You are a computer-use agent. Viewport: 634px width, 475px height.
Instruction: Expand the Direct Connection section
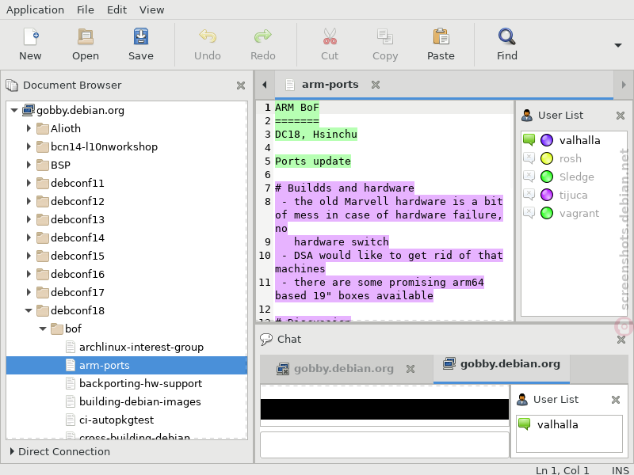[x=12, y=451]
